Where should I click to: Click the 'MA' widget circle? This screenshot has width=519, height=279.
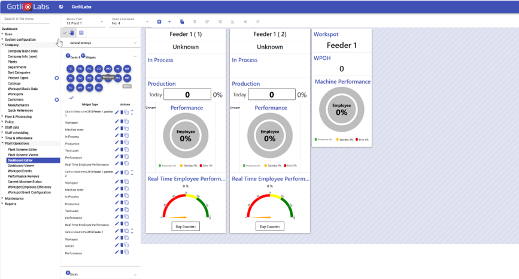tap(127, 69)
